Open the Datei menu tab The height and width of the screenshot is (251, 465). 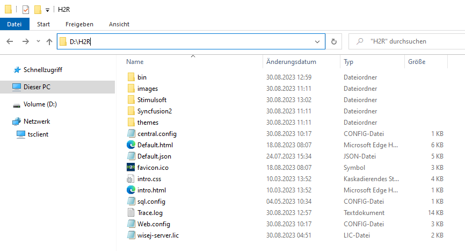pos(14,24)
